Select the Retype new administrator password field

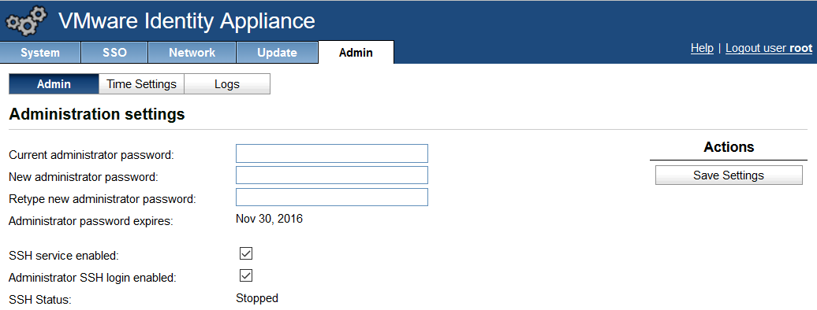tap(332, 197)
